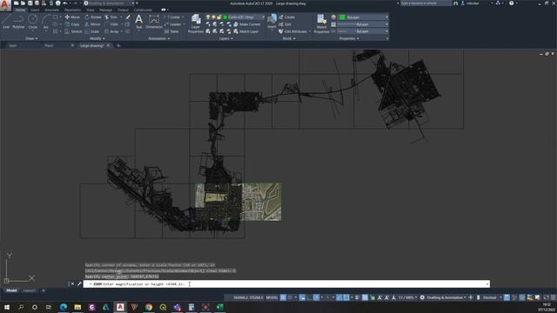Click the Copy tool

click(72, 24)
